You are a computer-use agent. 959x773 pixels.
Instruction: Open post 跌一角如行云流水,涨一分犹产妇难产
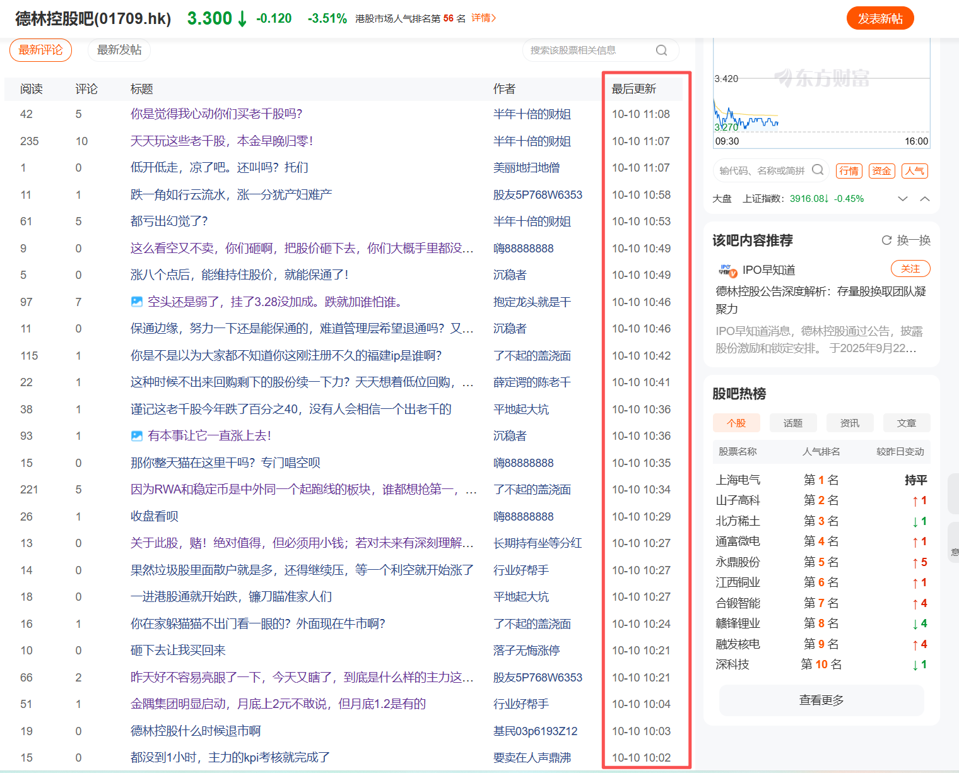231,194
